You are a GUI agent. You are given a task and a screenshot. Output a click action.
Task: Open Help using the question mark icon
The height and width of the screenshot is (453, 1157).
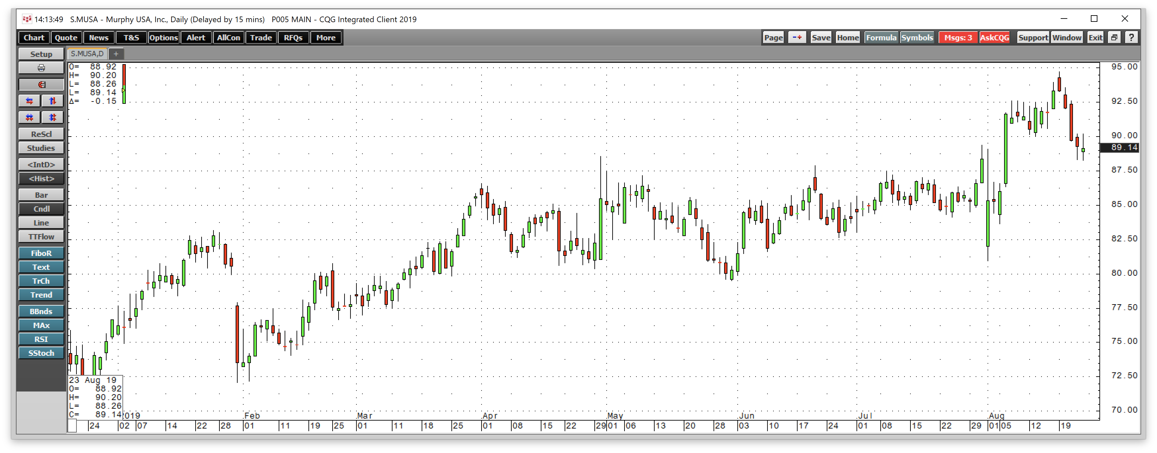1131,37
